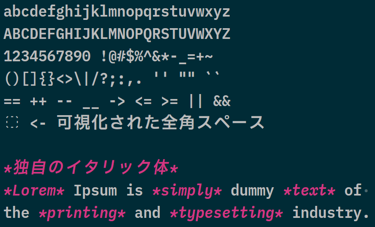Click the <= operator
This screenshot has height=227, width=375.
click(143, 101)
